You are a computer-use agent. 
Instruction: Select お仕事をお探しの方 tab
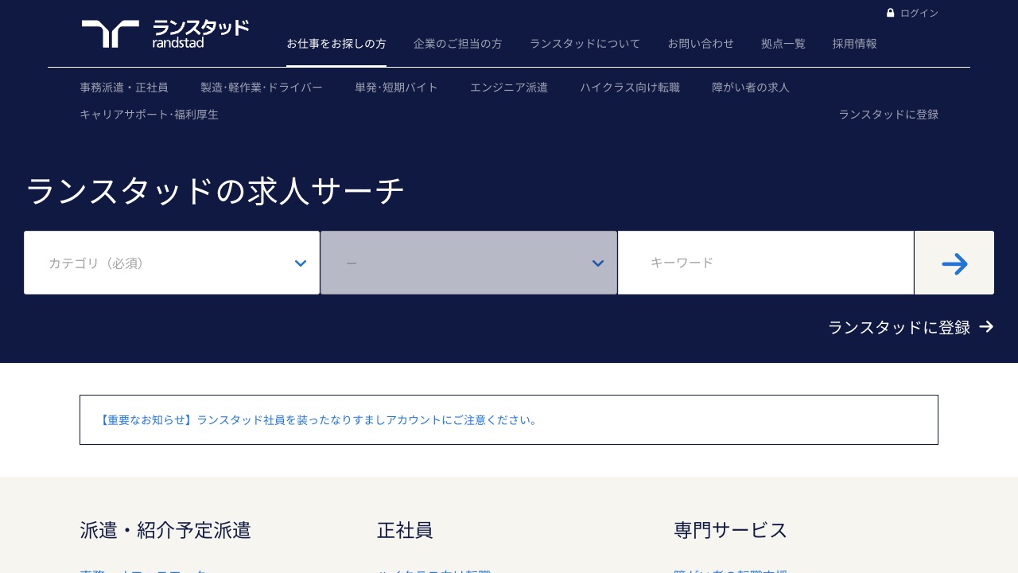click(336, 44)
